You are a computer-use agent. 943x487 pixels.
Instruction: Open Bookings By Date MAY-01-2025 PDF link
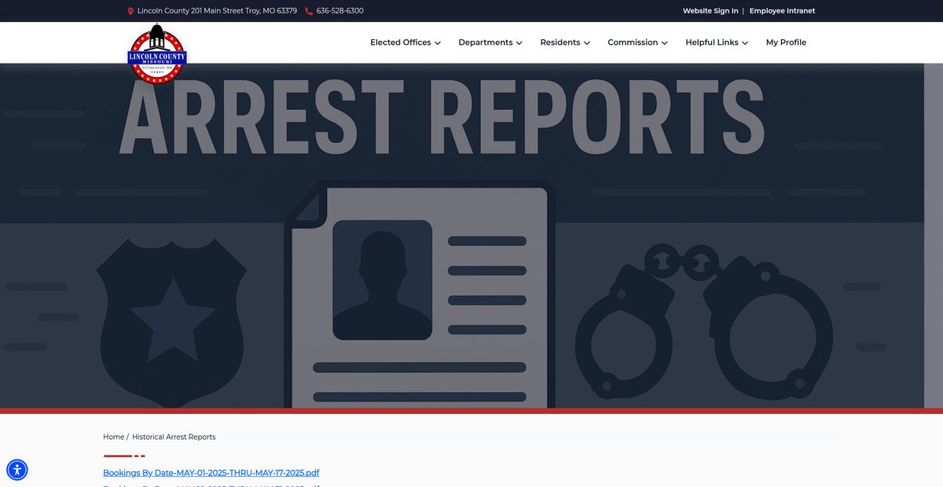pyautogui.click(x=211, y=473)
